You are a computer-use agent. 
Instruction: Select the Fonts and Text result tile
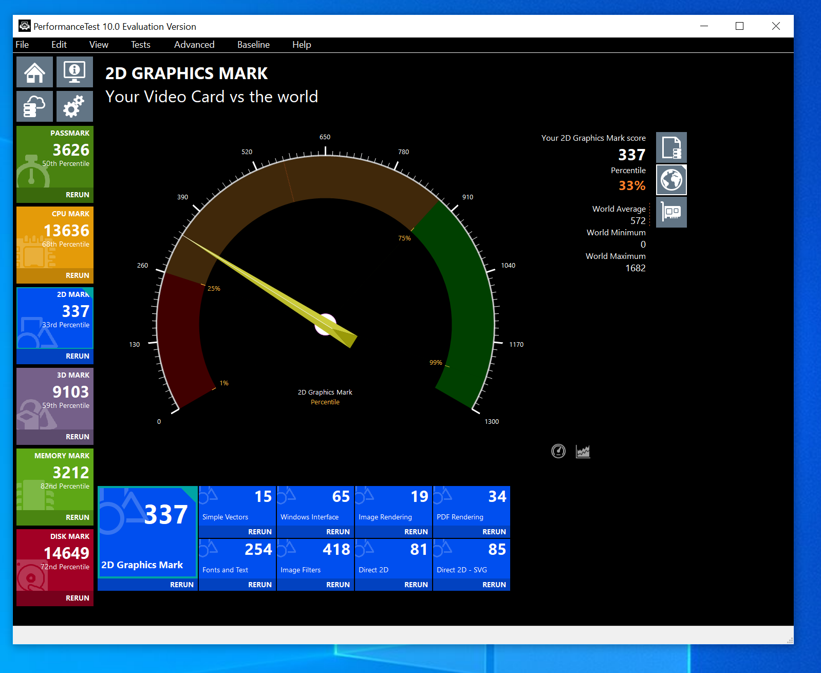237,558
